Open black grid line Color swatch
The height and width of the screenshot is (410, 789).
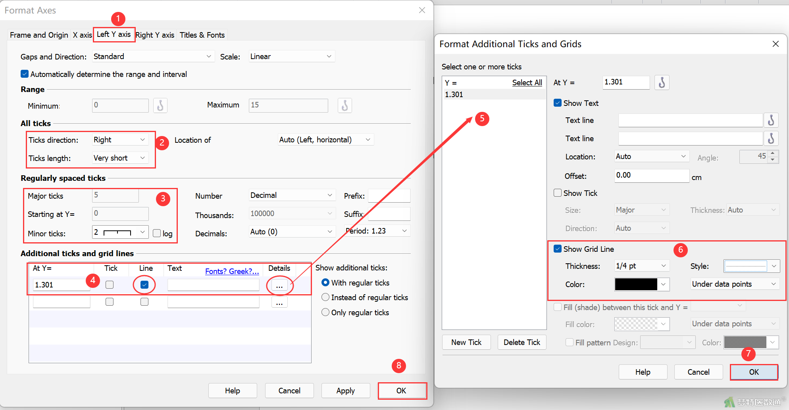(x=642, y=284)
